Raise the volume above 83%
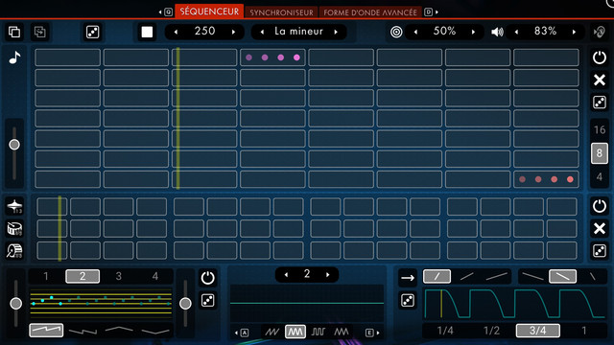The width and height of the screenshot is (614, 345). coord(574,32)
